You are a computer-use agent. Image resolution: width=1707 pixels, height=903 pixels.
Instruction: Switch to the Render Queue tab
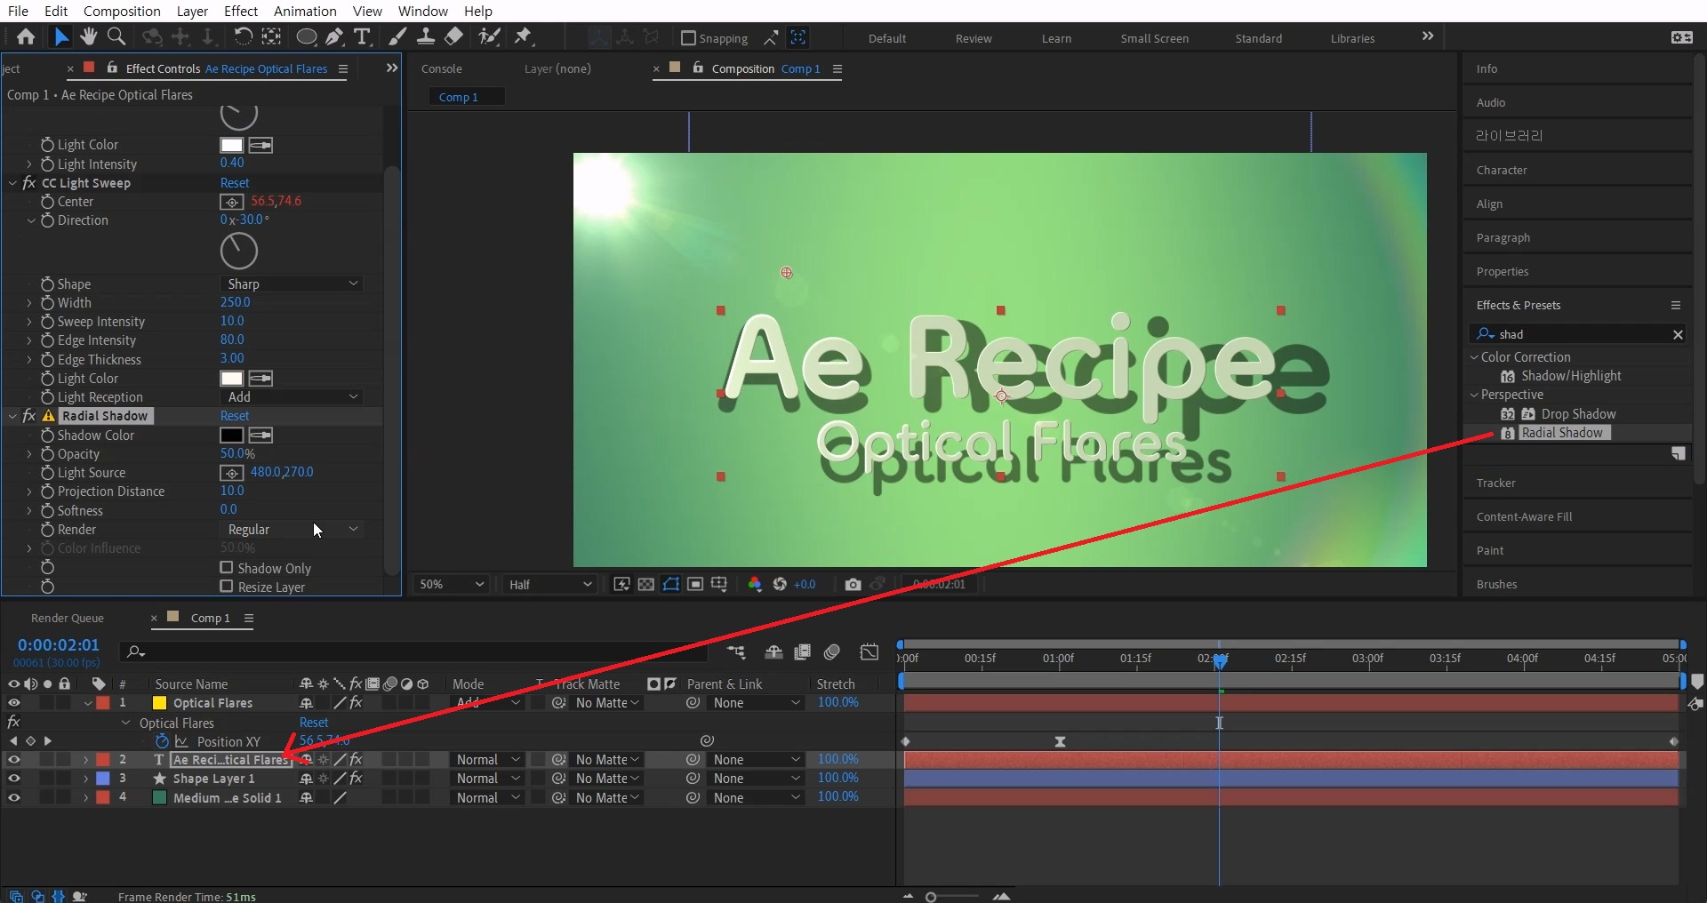68,618
